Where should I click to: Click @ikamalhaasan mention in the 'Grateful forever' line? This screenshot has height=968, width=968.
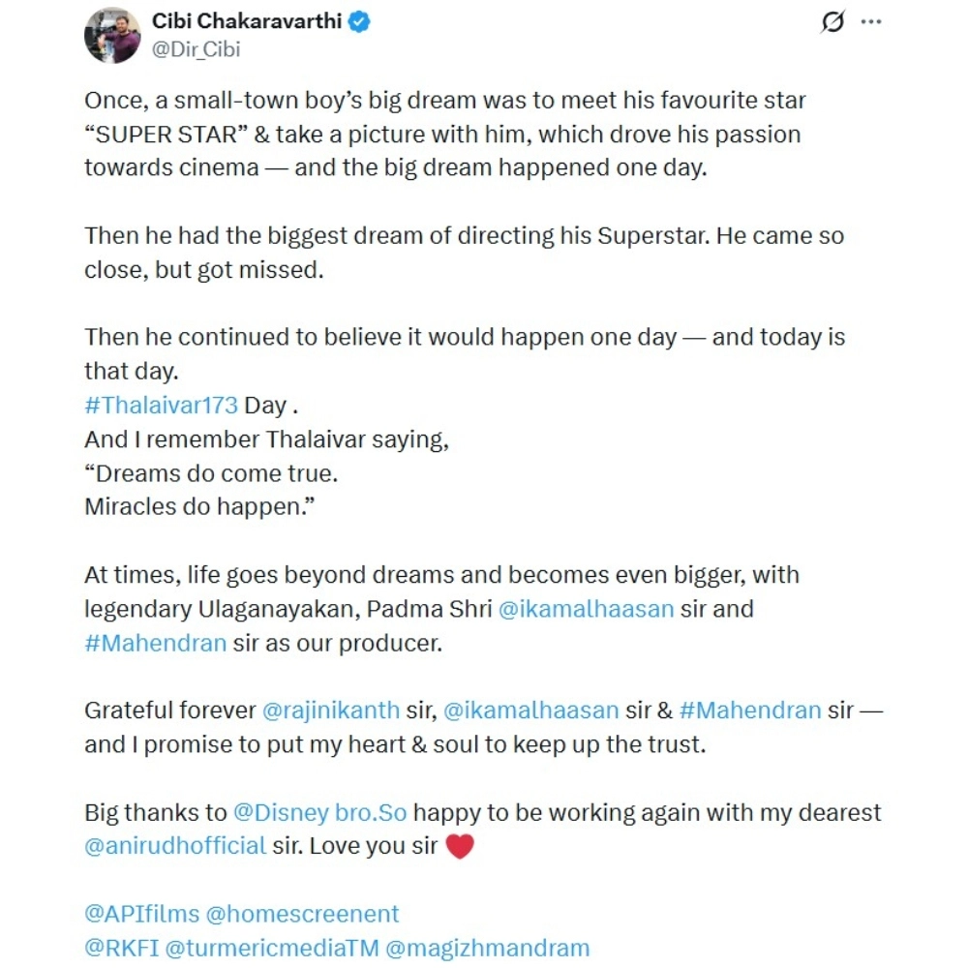click(x=530, y=710)
